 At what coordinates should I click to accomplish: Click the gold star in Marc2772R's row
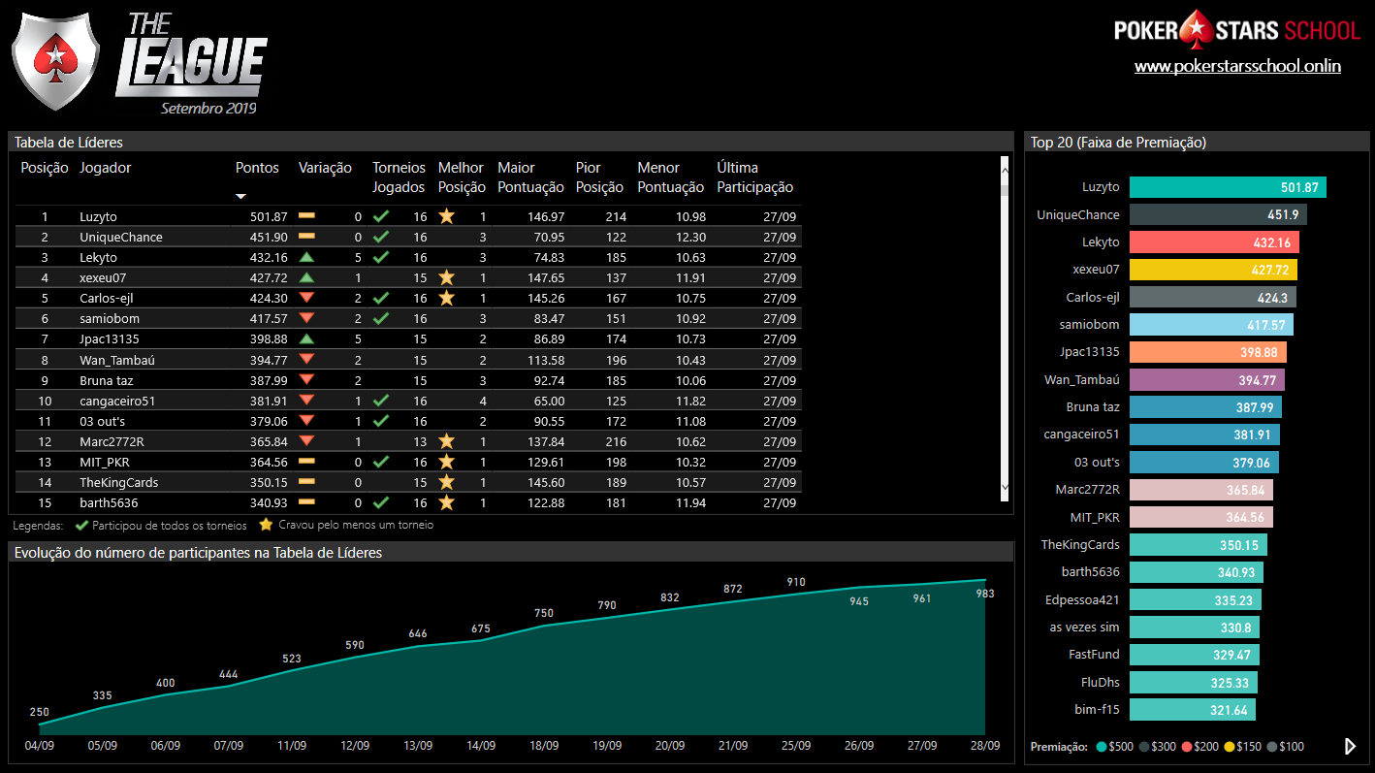[x=446, y=441]
